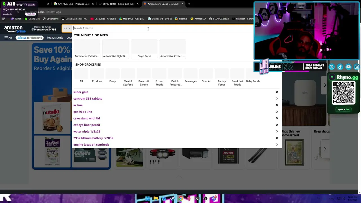Select the Automotive Exterior suggestion
This screenshot has width=361, height=203.
[x=87, y=49]
